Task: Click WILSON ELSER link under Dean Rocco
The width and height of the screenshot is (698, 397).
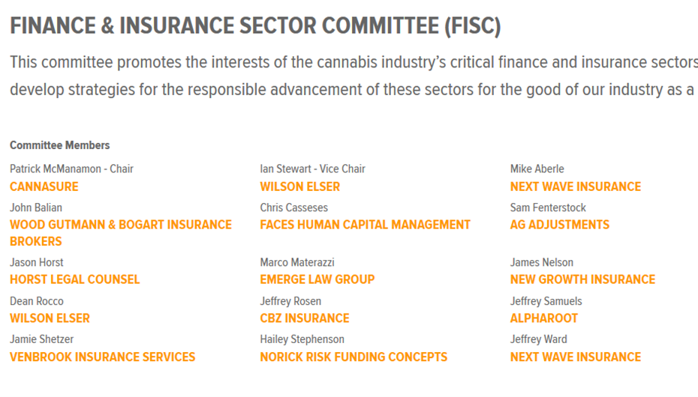Action: point(50,318)
